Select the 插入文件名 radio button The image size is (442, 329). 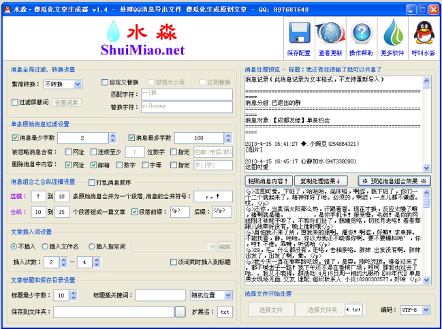[44, 247]
